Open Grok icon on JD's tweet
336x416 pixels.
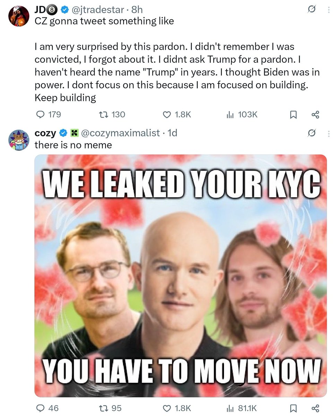[x=311, y=10]
